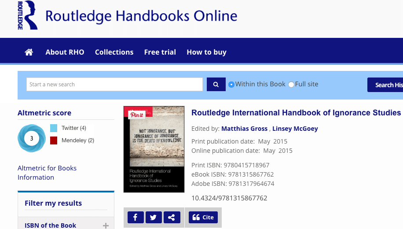Share the book on Facebook

coord(136,218)
